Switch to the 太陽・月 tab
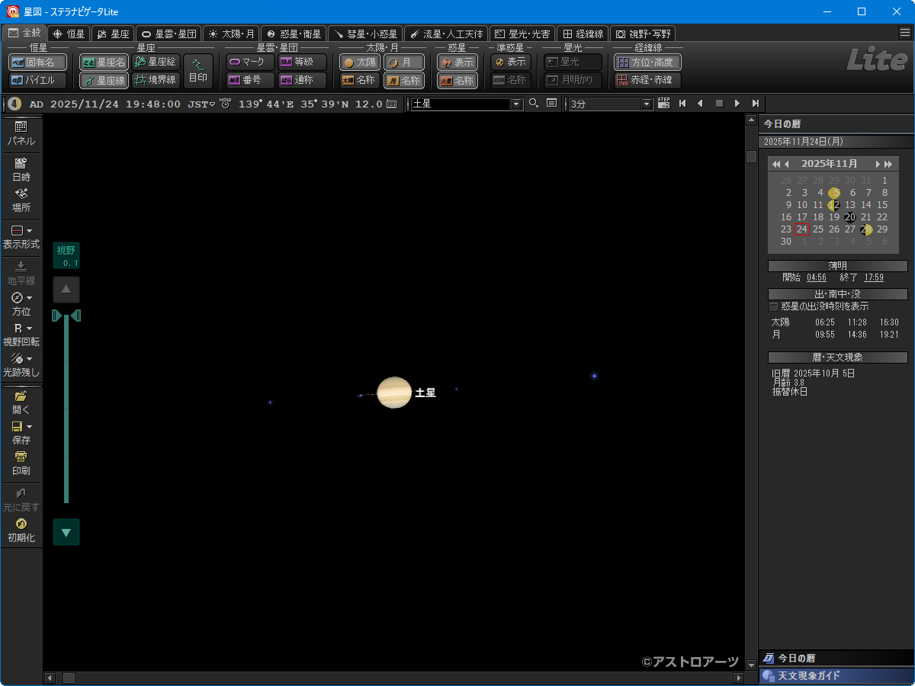 [231, 34]
